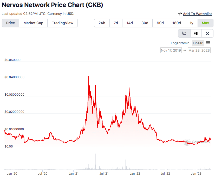The image size is (215, 178).
Task: Click the $0.00 axis label
Action: (x=9, y=146)
